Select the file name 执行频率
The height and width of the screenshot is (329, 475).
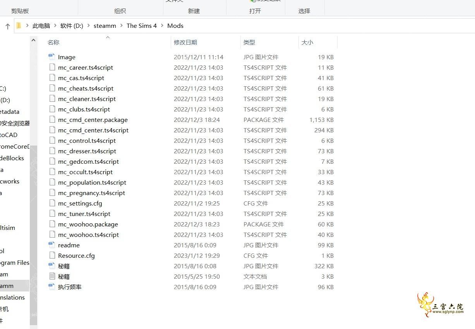pyautogui.click(x=70, y=287)
